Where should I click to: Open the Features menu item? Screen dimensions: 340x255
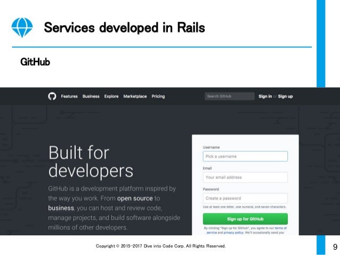tap(69, 96)
